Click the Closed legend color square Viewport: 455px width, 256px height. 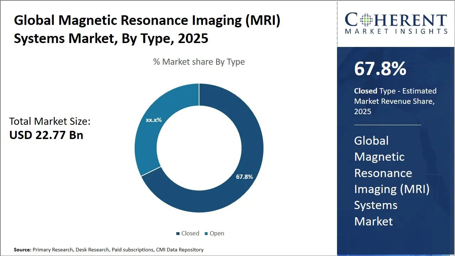click(x=178, y=234)
